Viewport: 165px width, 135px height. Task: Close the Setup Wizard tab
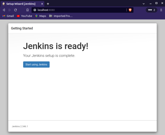click(42, 4)
